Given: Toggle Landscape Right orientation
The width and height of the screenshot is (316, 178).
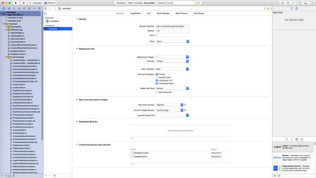Looking at the screenshot, I should point(157,83).
